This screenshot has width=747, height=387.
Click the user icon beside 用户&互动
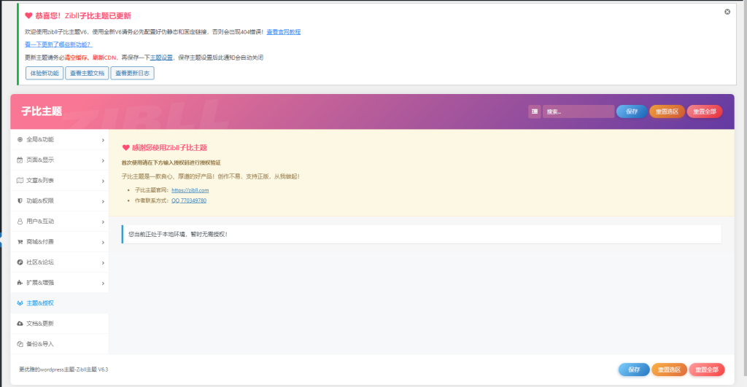pos(20,221)
